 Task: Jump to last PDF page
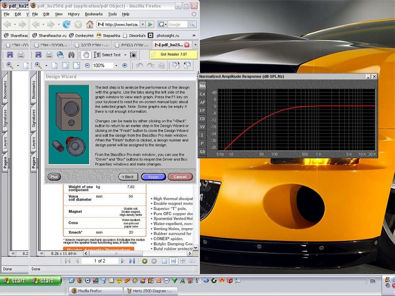(x=132, y=261)
